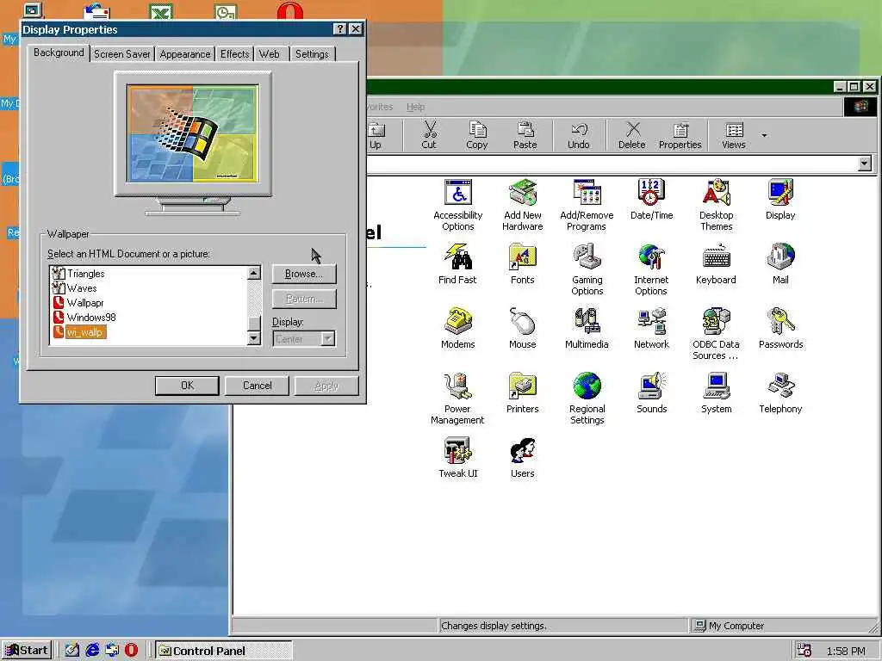882x661 pixels.
Task: Open Gaming Options icon
Action: click(x=587, y=269)
